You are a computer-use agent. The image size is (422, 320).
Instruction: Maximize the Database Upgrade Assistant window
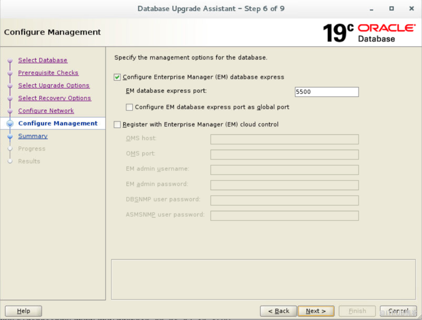(391, 9)
